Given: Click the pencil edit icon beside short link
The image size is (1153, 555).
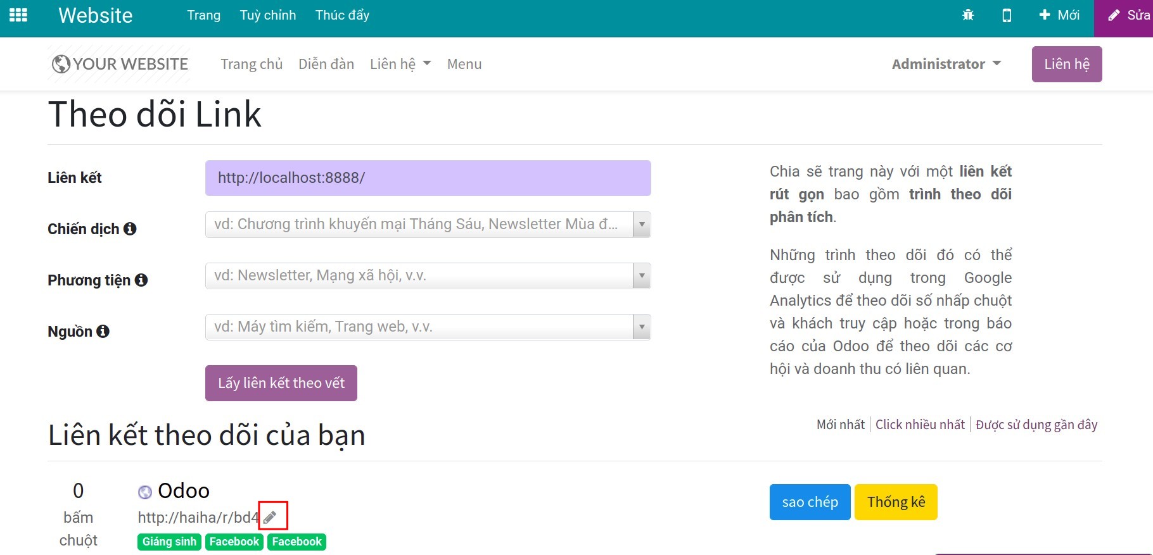Looking at the screenshot, I should pyautogui.click(x=271, y=518).
